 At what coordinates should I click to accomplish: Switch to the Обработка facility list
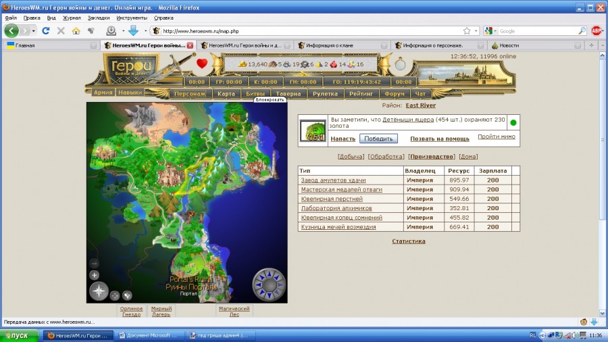386,156
